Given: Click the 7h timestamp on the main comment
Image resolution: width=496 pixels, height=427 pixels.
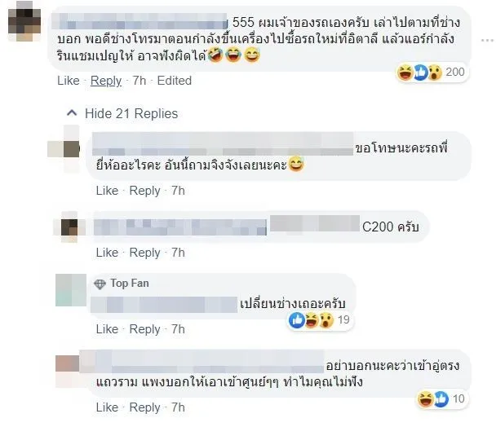Looking at the screenshot, I should [139, 81].
